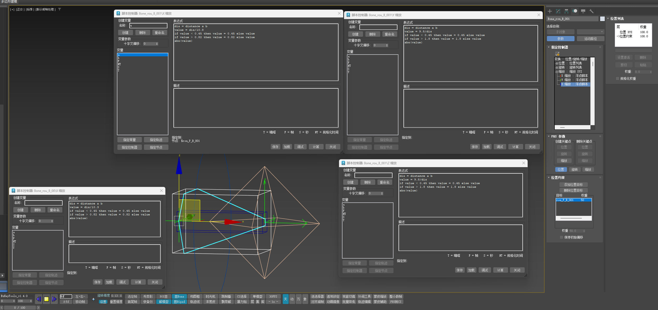Open the Utilities wrench panel tab
The image size is (658, 310).
[591, 11]
